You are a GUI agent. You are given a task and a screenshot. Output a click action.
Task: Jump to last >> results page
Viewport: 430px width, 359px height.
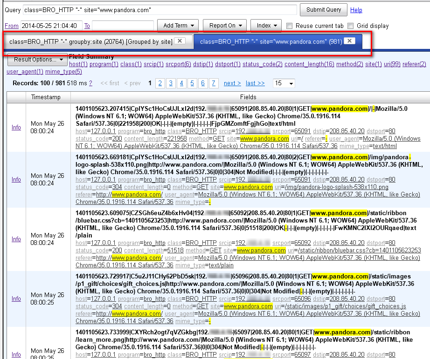(x=255, y=83)
